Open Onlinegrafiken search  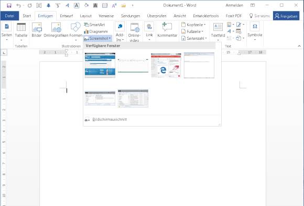[56, 30]
